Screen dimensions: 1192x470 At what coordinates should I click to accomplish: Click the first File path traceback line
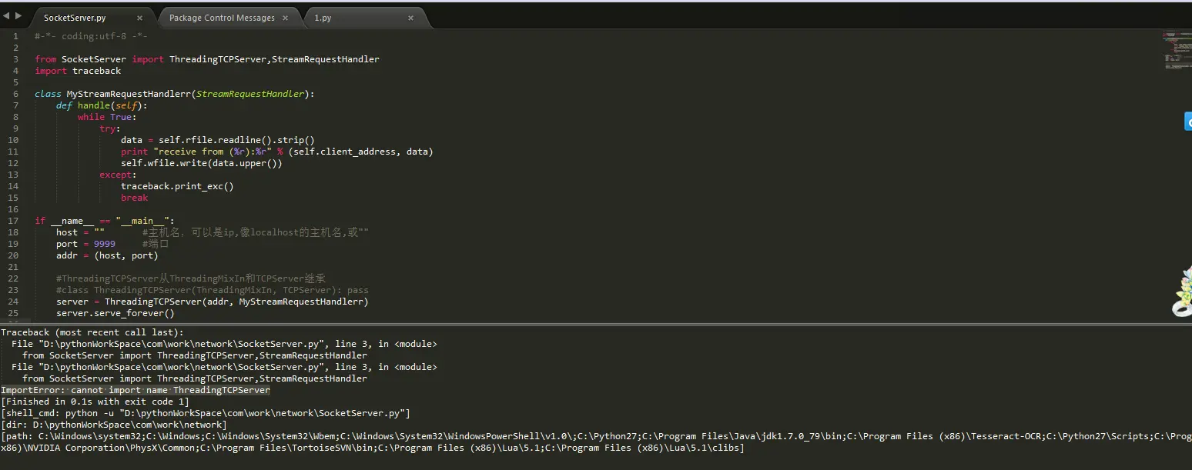[224, 344]
